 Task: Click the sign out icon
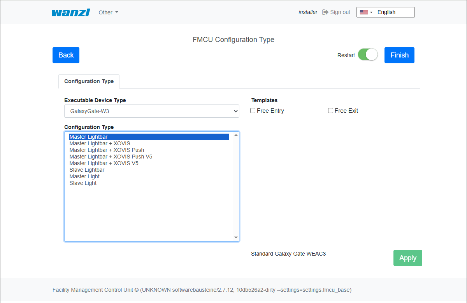[325, 12]
